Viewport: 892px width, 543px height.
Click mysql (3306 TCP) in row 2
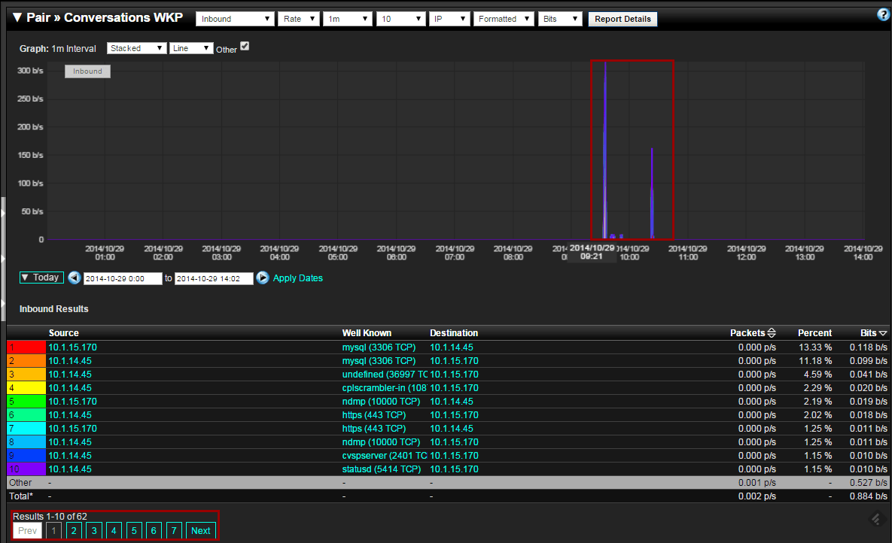[x=379, y=360]
